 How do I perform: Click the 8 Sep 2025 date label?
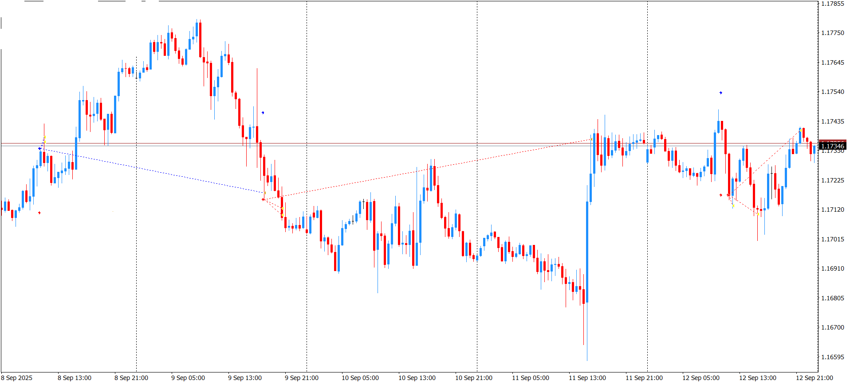point(17,378)
